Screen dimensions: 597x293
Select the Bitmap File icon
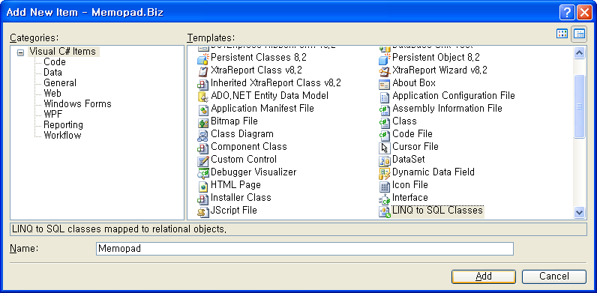click(x=203, y=122)
